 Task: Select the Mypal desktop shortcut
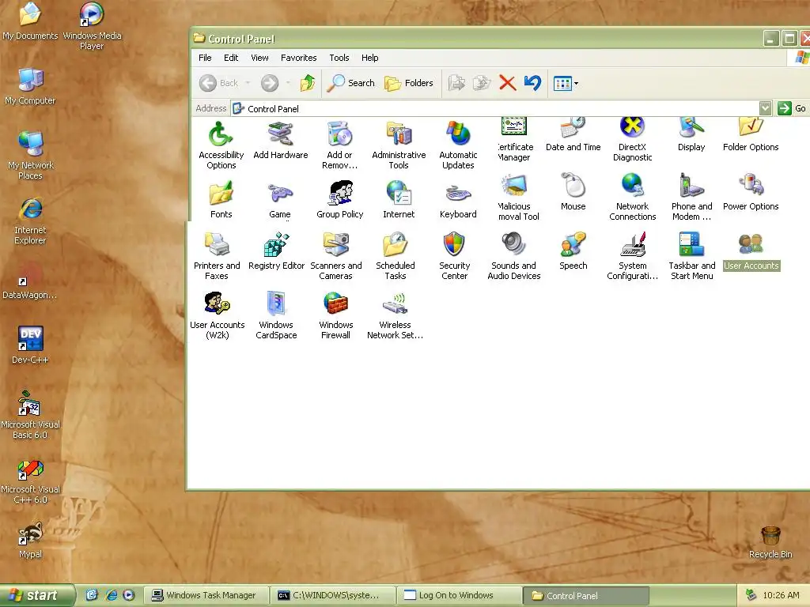[30, 540]
